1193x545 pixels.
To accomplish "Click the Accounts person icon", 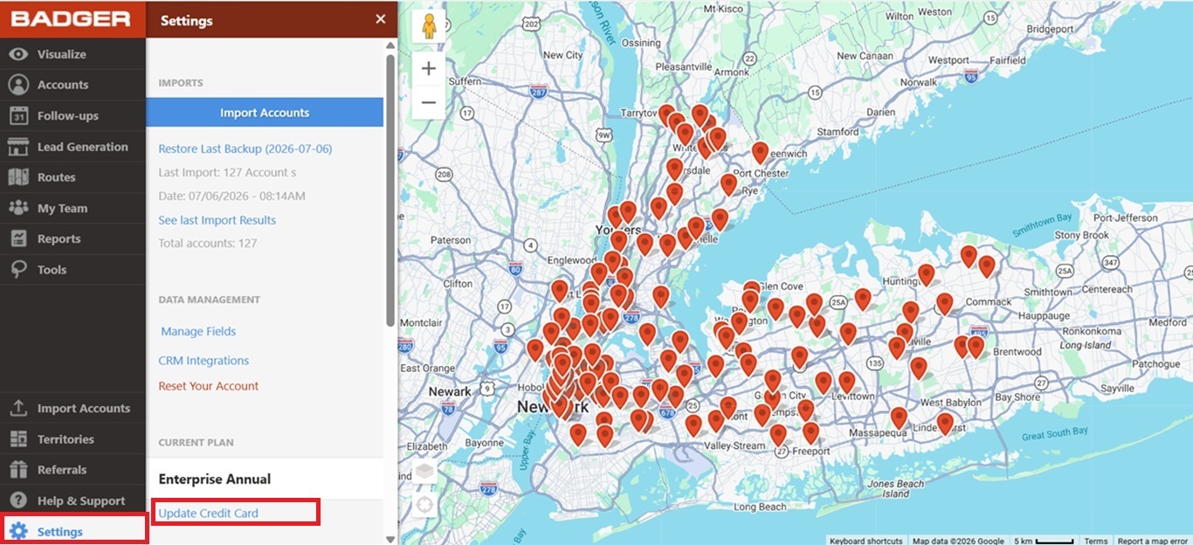I will tap(18, 85).
